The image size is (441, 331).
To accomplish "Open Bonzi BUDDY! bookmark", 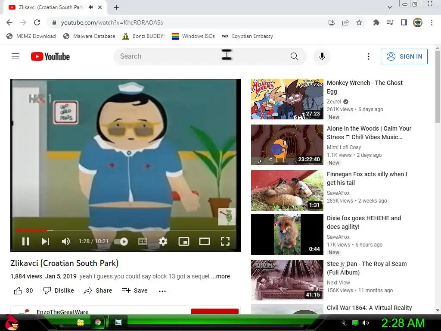I will point(144,36).
